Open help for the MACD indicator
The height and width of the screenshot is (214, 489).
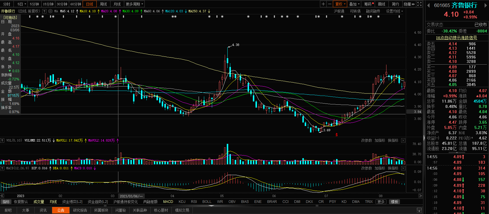[2, 168]
